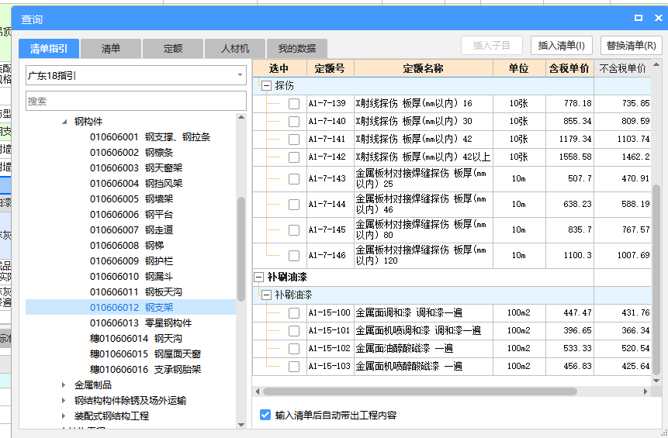Screen dimensions: 668x438
Task: Focus the 搜索 input field
Action: point(136,101)
